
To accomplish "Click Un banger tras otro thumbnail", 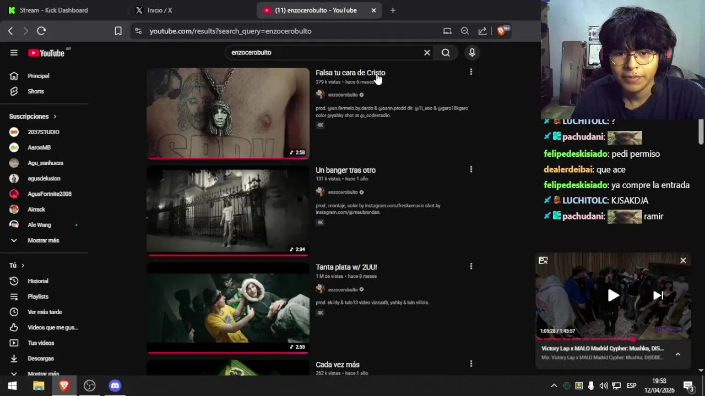I will pyautogui.click(x=228, y=211).
